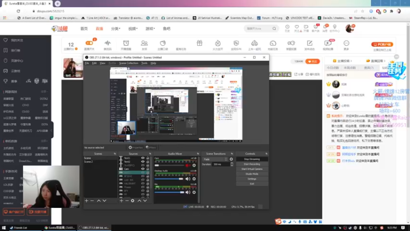This screenshot has width=410, height=231.
Task: Toggle the Douyu live stream switch
Action: click(89, 43)
